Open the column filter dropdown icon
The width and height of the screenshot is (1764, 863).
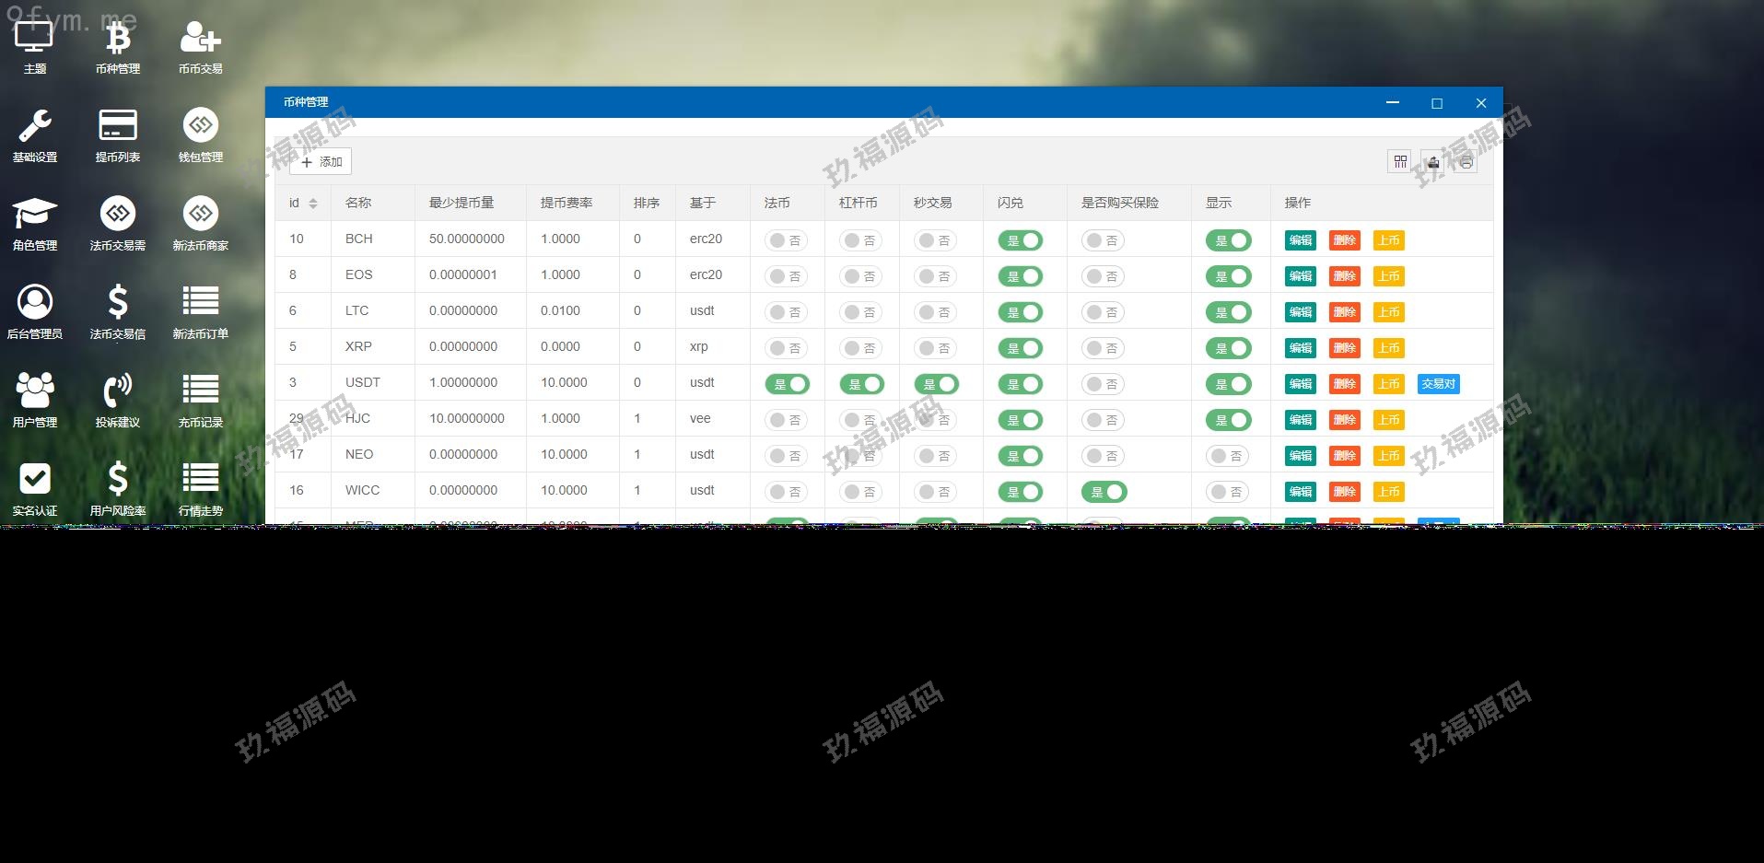(x=1400, y=162)
